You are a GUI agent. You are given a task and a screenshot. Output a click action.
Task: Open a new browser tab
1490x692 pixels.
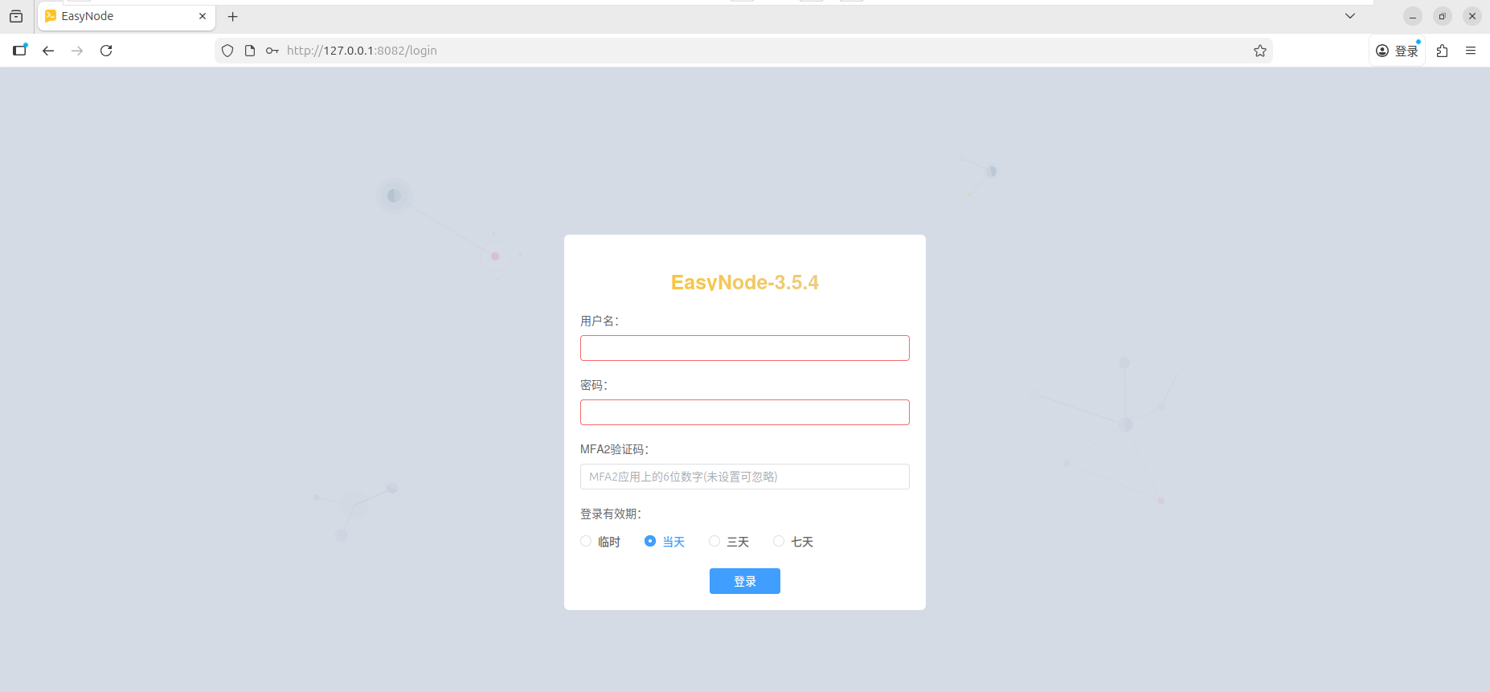(232, 16)
